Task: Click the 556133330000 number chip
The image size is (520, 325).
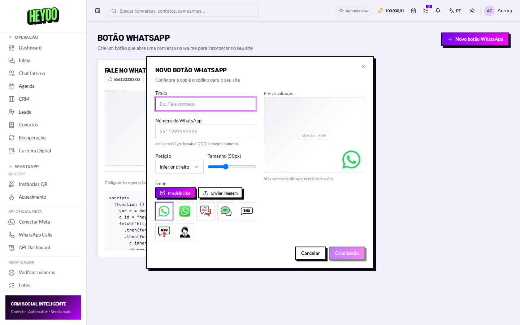Action: [124, 79]
